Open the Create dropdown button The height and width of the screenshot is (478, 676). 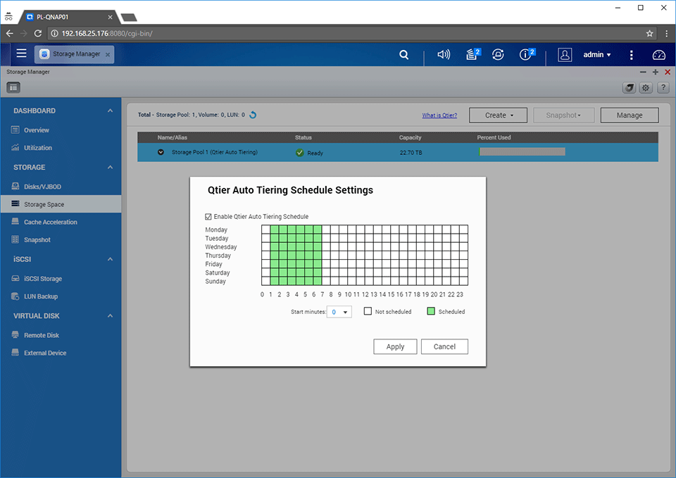498,115
